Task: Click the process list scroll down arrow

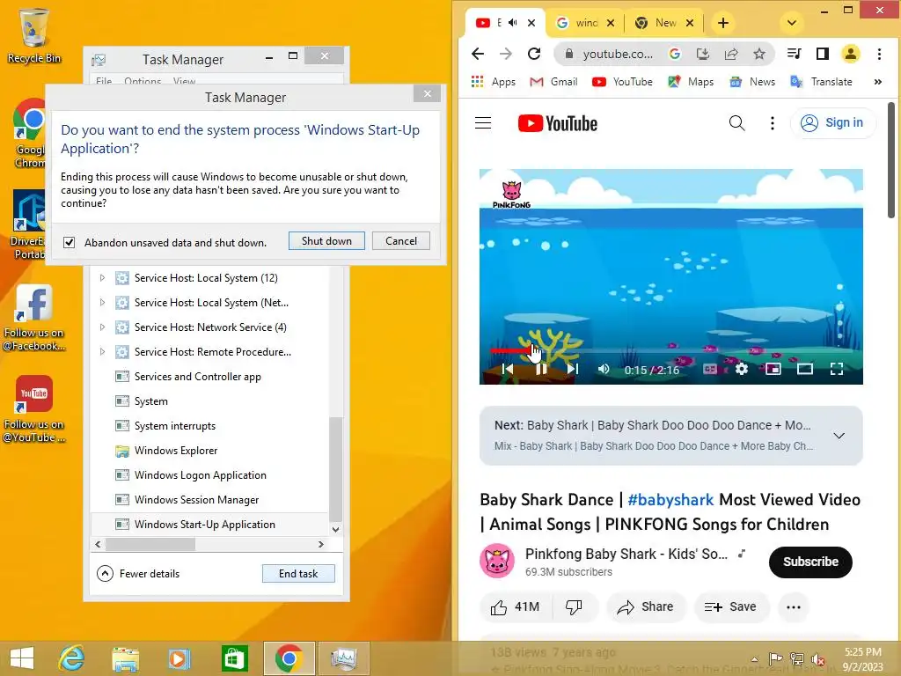Action: (x=336, y=529)
